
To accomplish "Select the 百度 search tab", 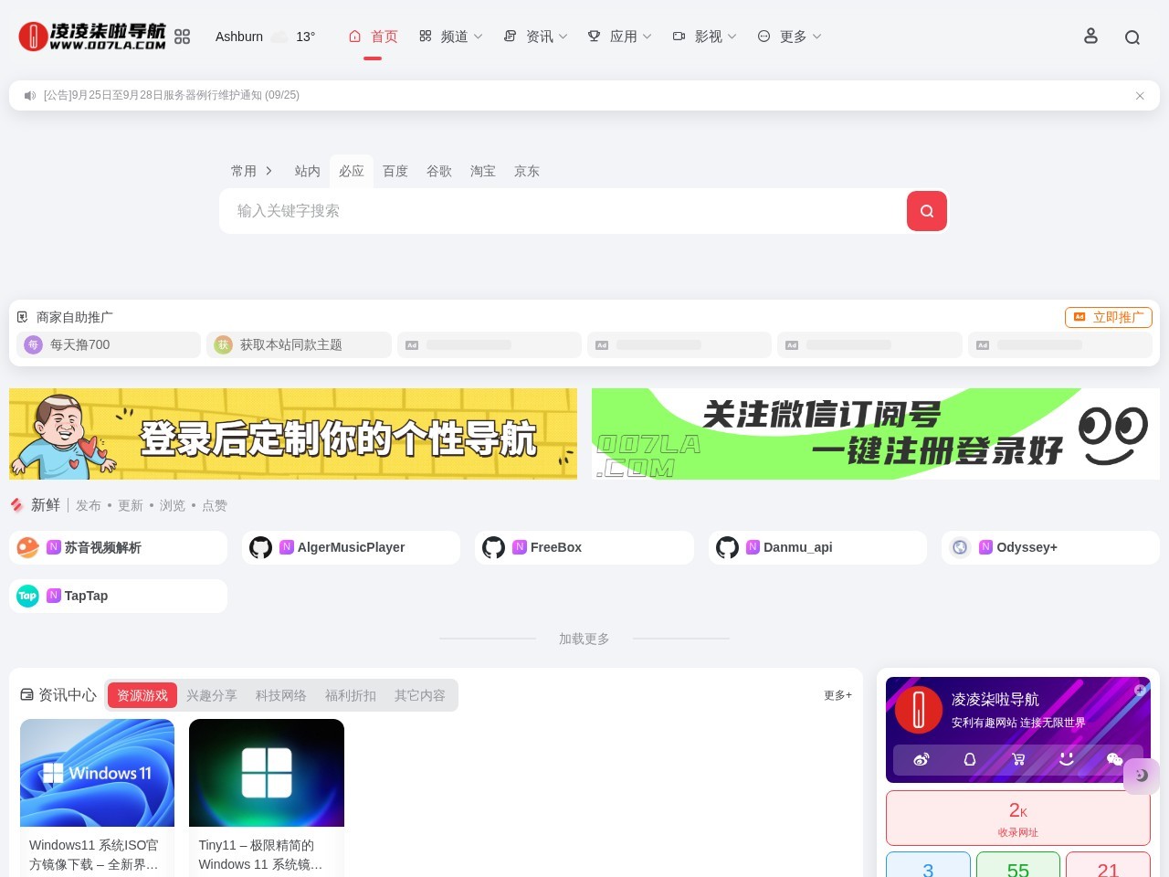I will pyautogui.click(x=395, y=171).
